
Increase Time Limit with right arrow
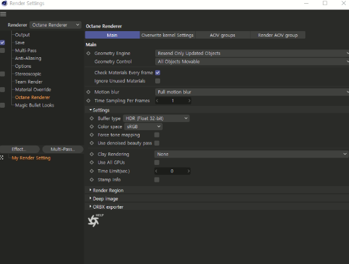[x=188, y=171]
